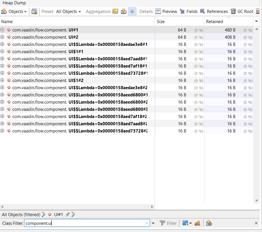262x232 pixels.
Task: Show the References details panel
Action: click(214, 12)
